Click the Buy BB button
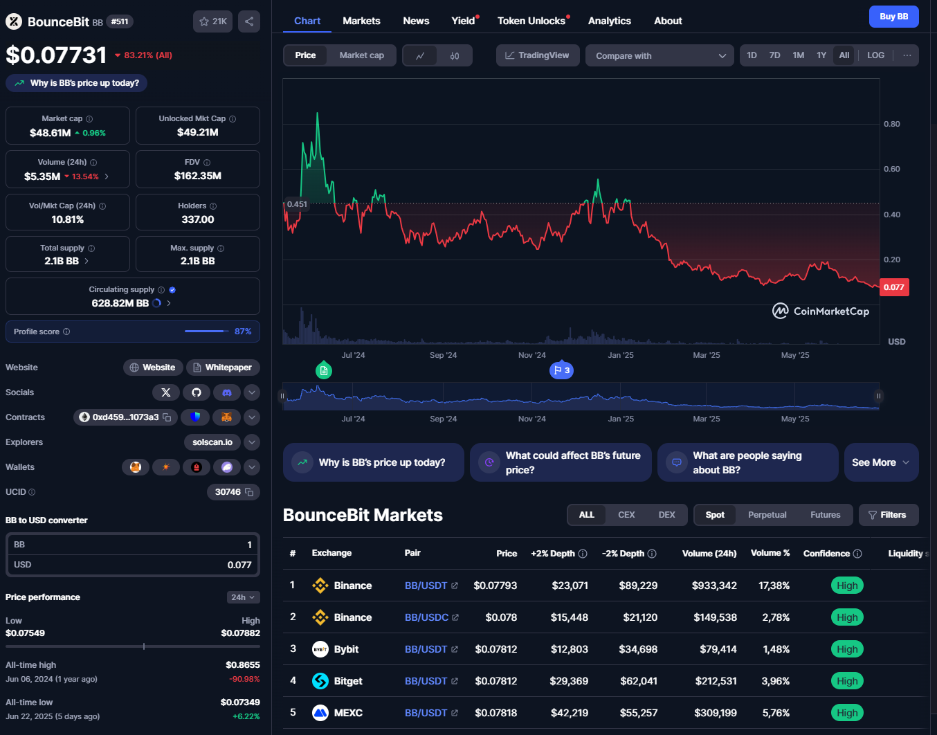Image resolution: width=937 pixels, height=735 pixels. click(x=893, y=17)
